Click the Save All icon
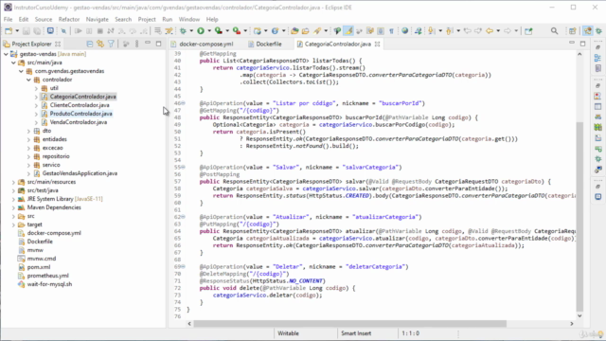The height and width of the screenshot is (341, 606). pos(37,31)
